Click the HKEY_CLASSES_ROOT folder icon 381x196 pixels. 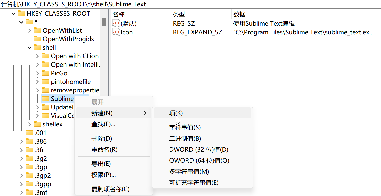(x=21, y=13)
